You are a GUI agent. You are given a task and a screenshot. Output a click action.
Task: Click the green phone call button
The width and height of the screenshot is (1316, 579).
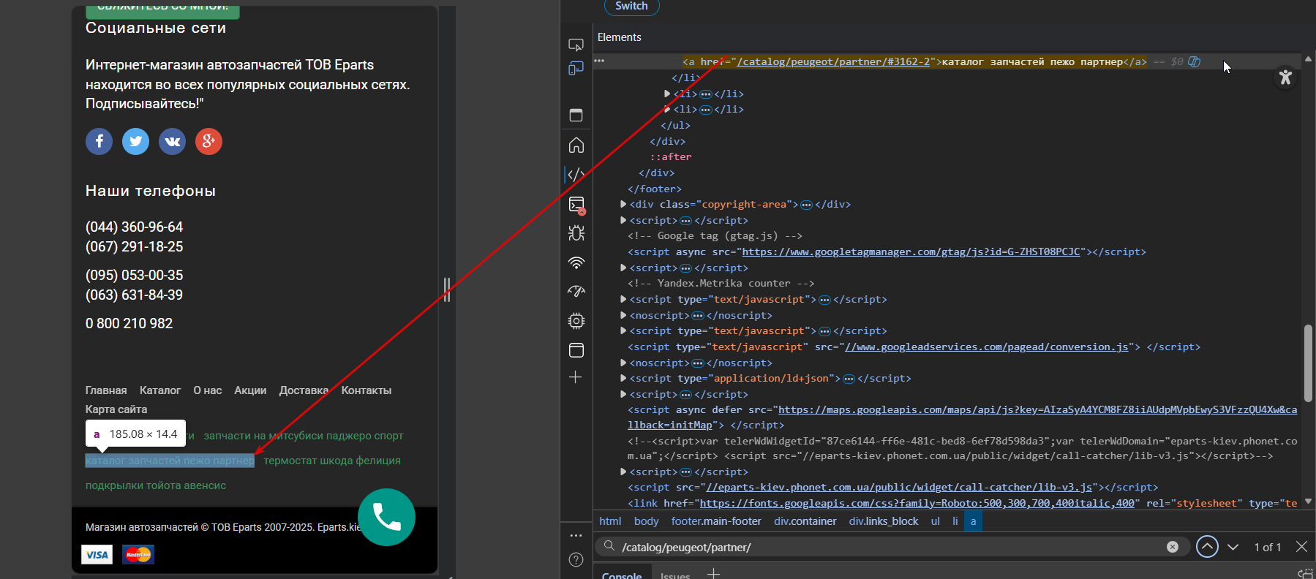386,517
